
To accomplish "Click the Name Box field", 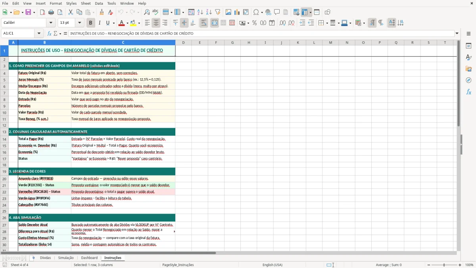I will tap(18, 33).
